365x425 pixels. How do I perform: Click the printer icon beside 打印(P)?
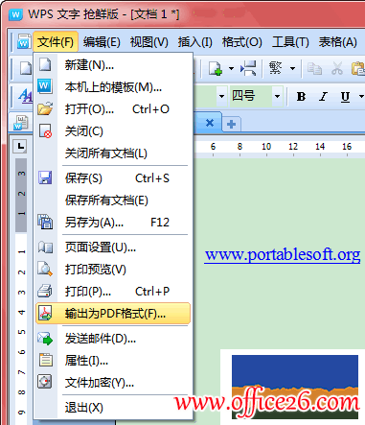(x=45, y=291)
